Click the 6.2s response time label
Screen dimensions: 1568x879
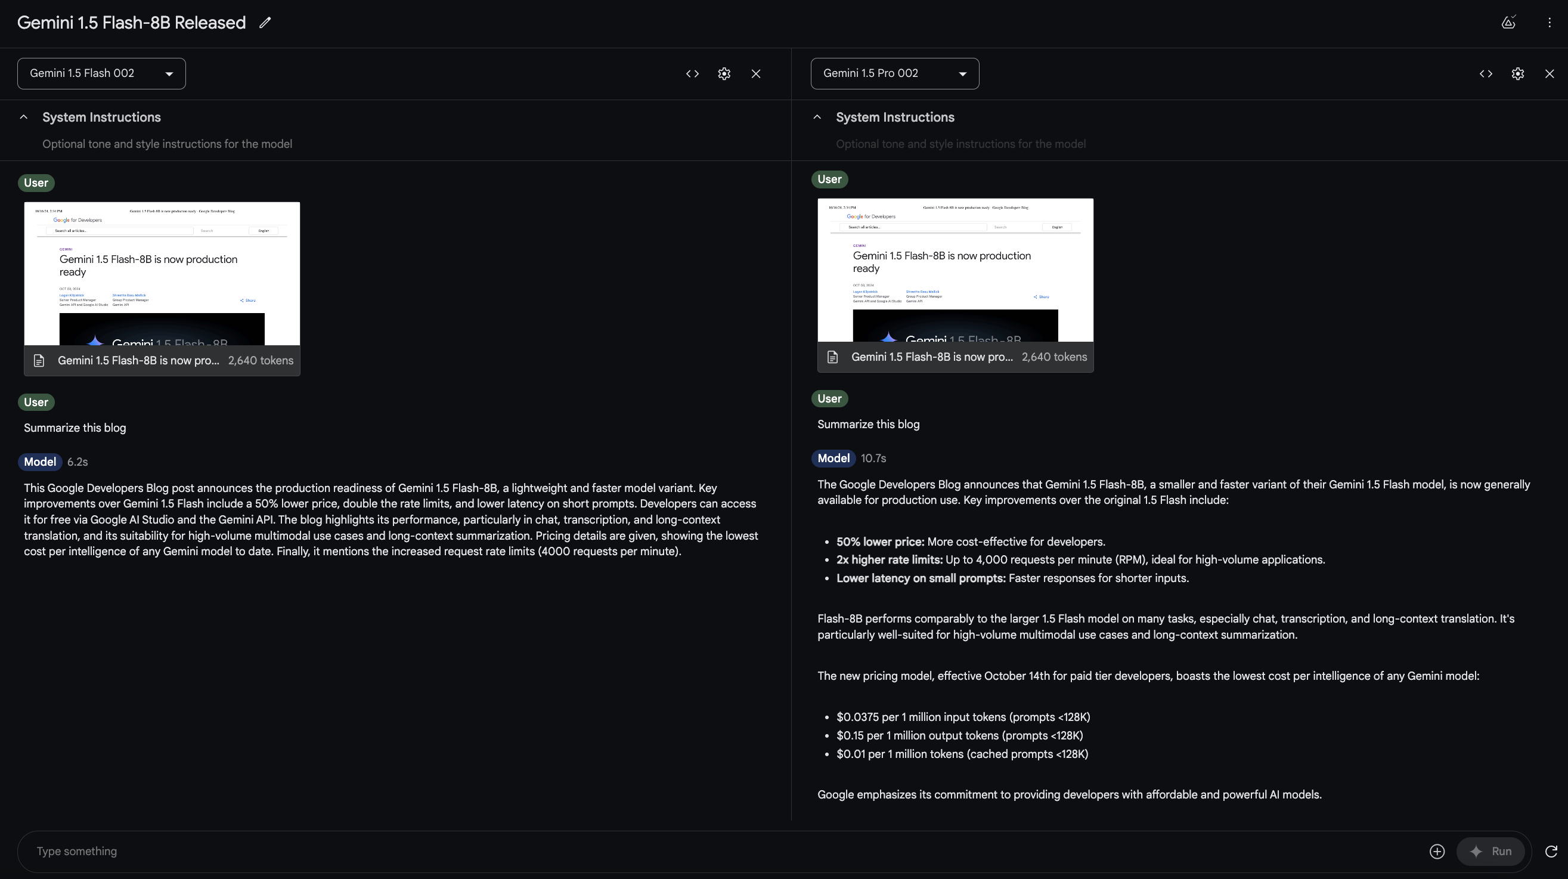(x=78, y=462)
